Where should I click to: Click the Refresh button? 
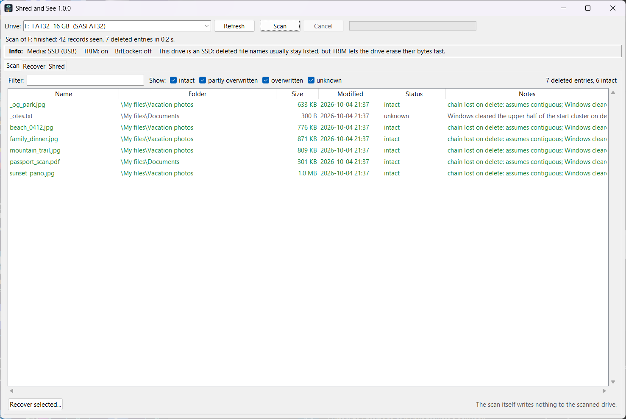(x=234, y=26)
